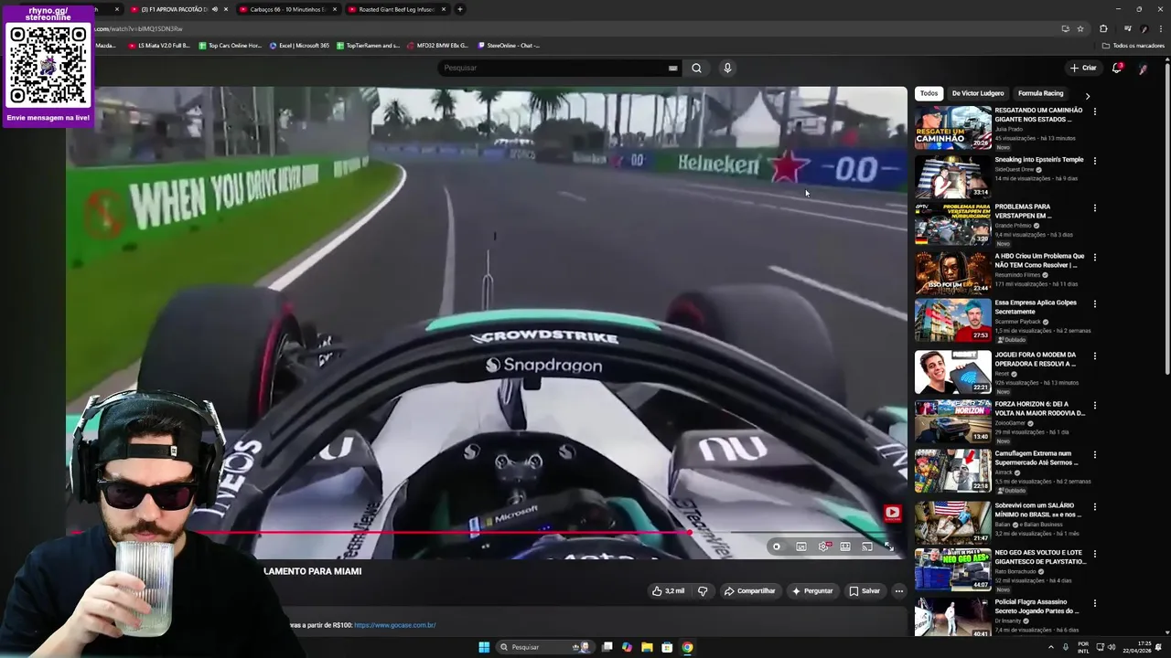
Task: Open the YouTube account avatar menu
Action: pyautogui.click(x=1143, y=69)
